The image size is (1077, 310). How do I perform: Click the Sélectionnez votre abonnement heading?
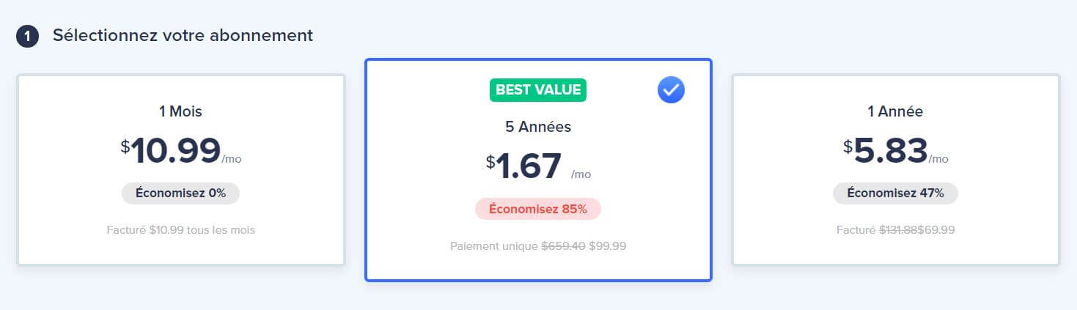pos(183,35)
